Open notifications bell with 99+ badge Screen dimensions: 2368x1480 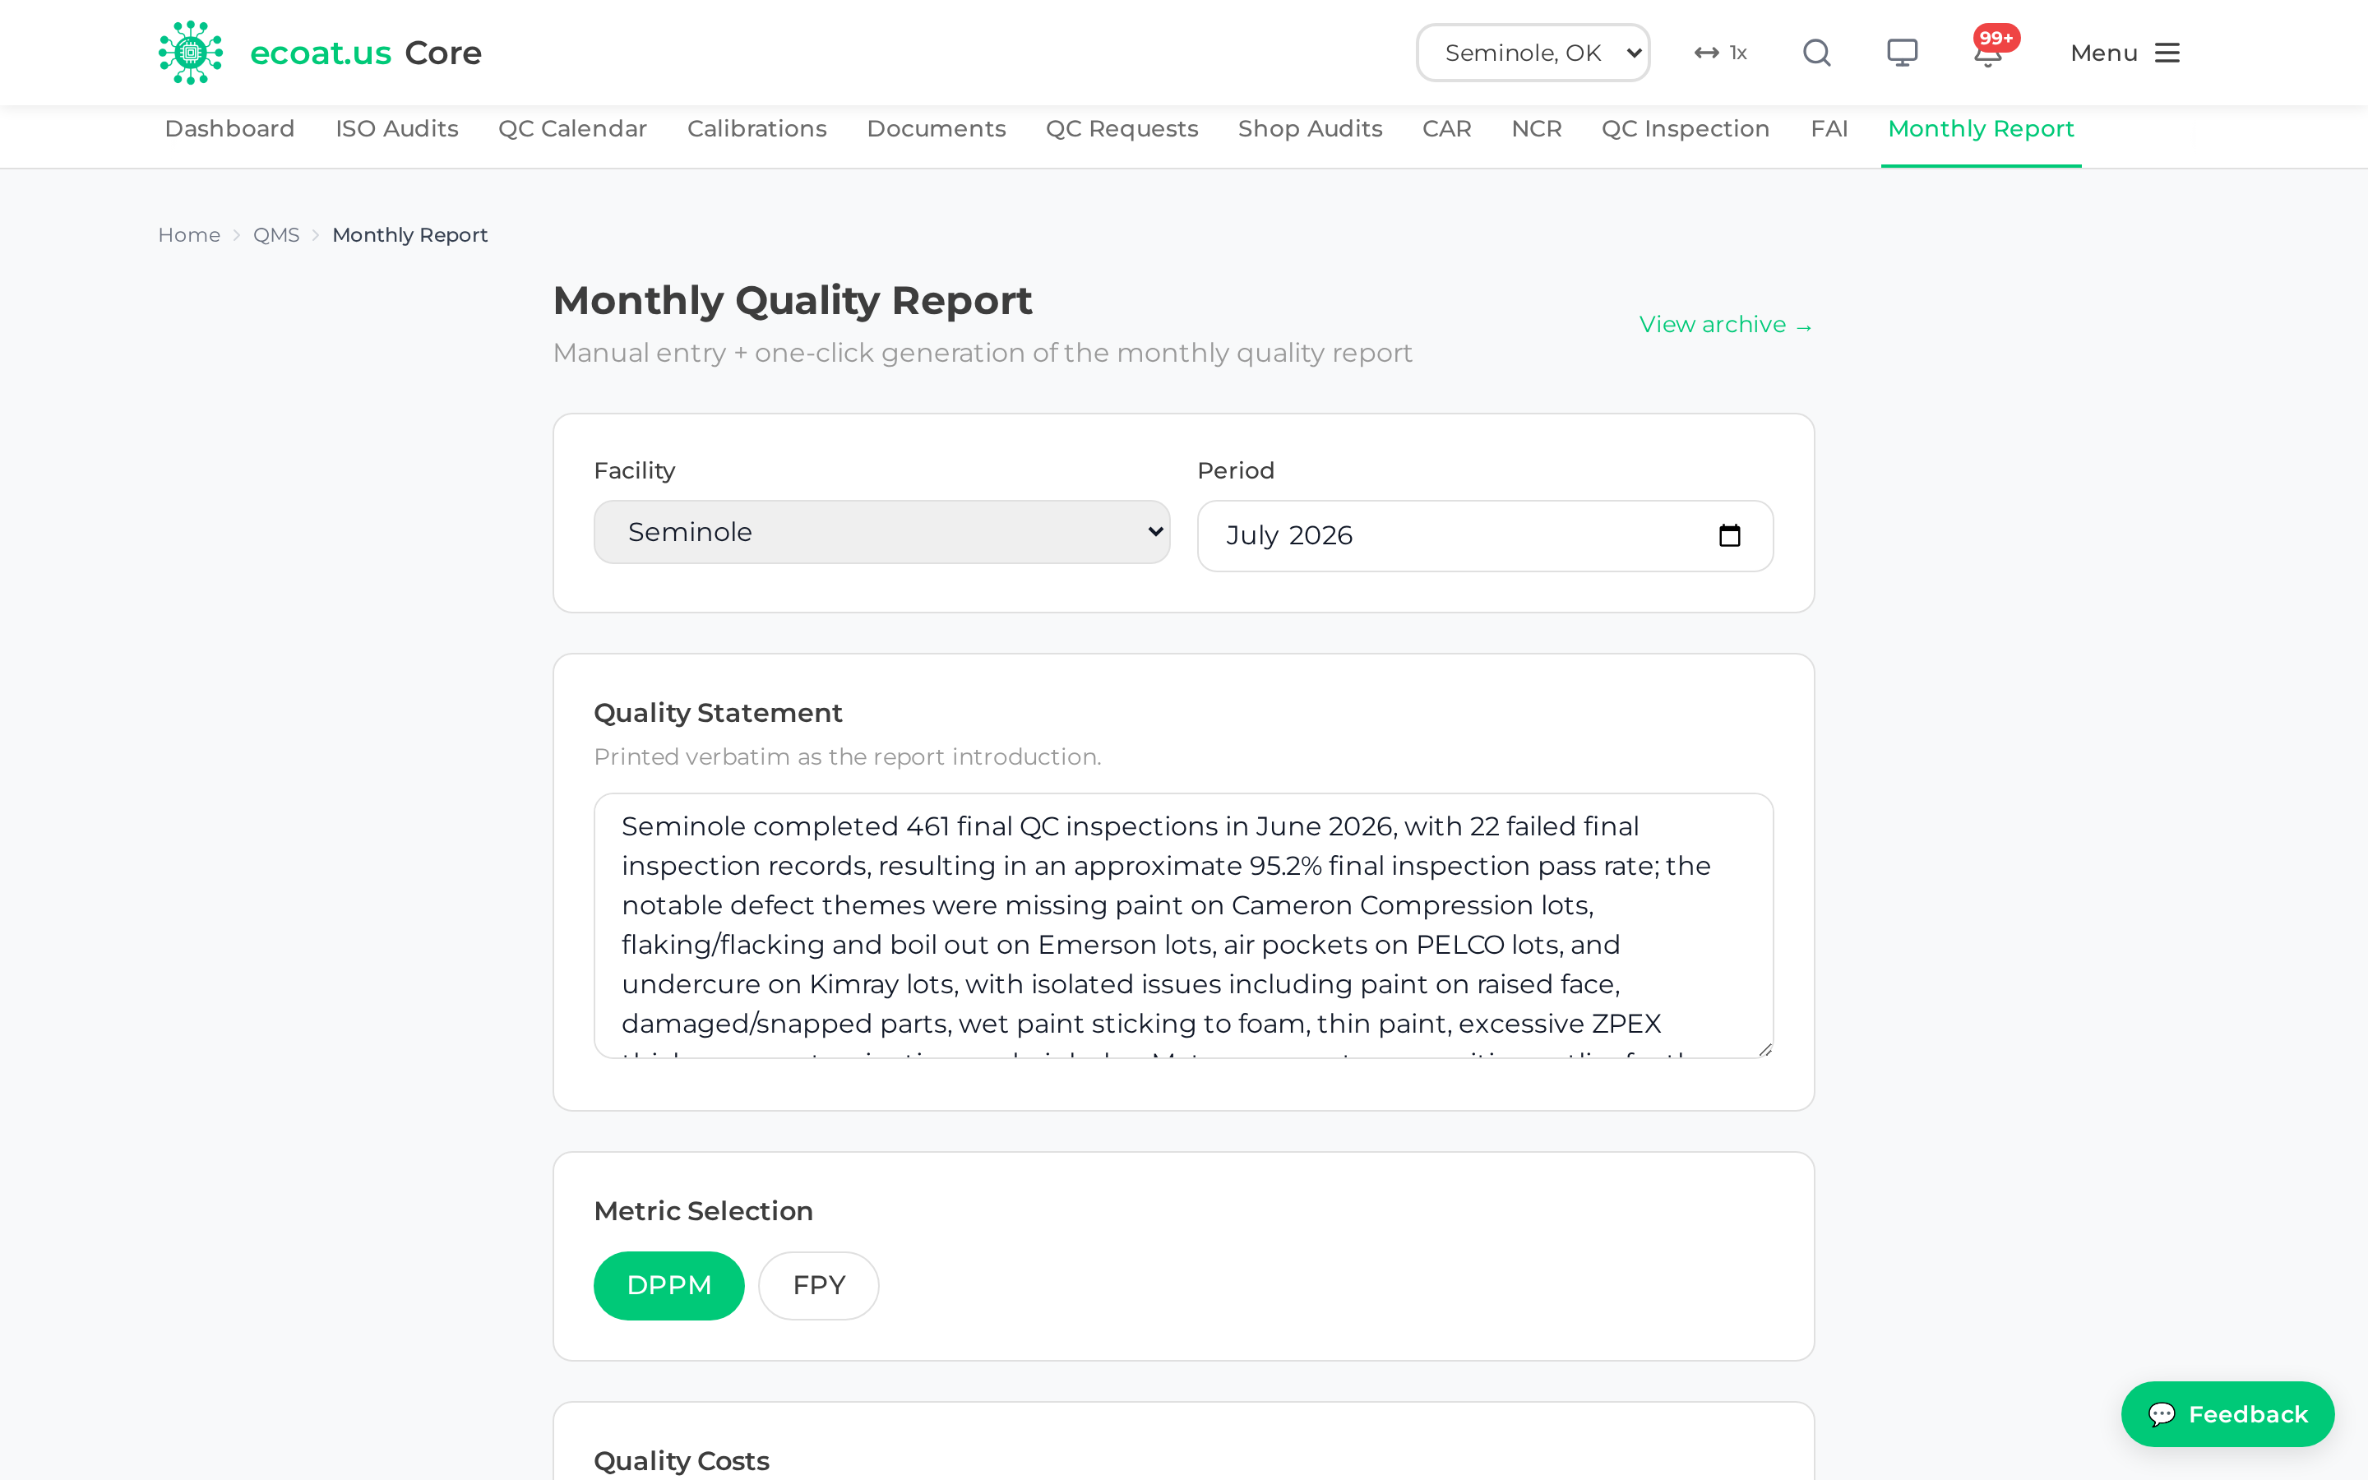pyautogui.click(x=1989, y=51)
